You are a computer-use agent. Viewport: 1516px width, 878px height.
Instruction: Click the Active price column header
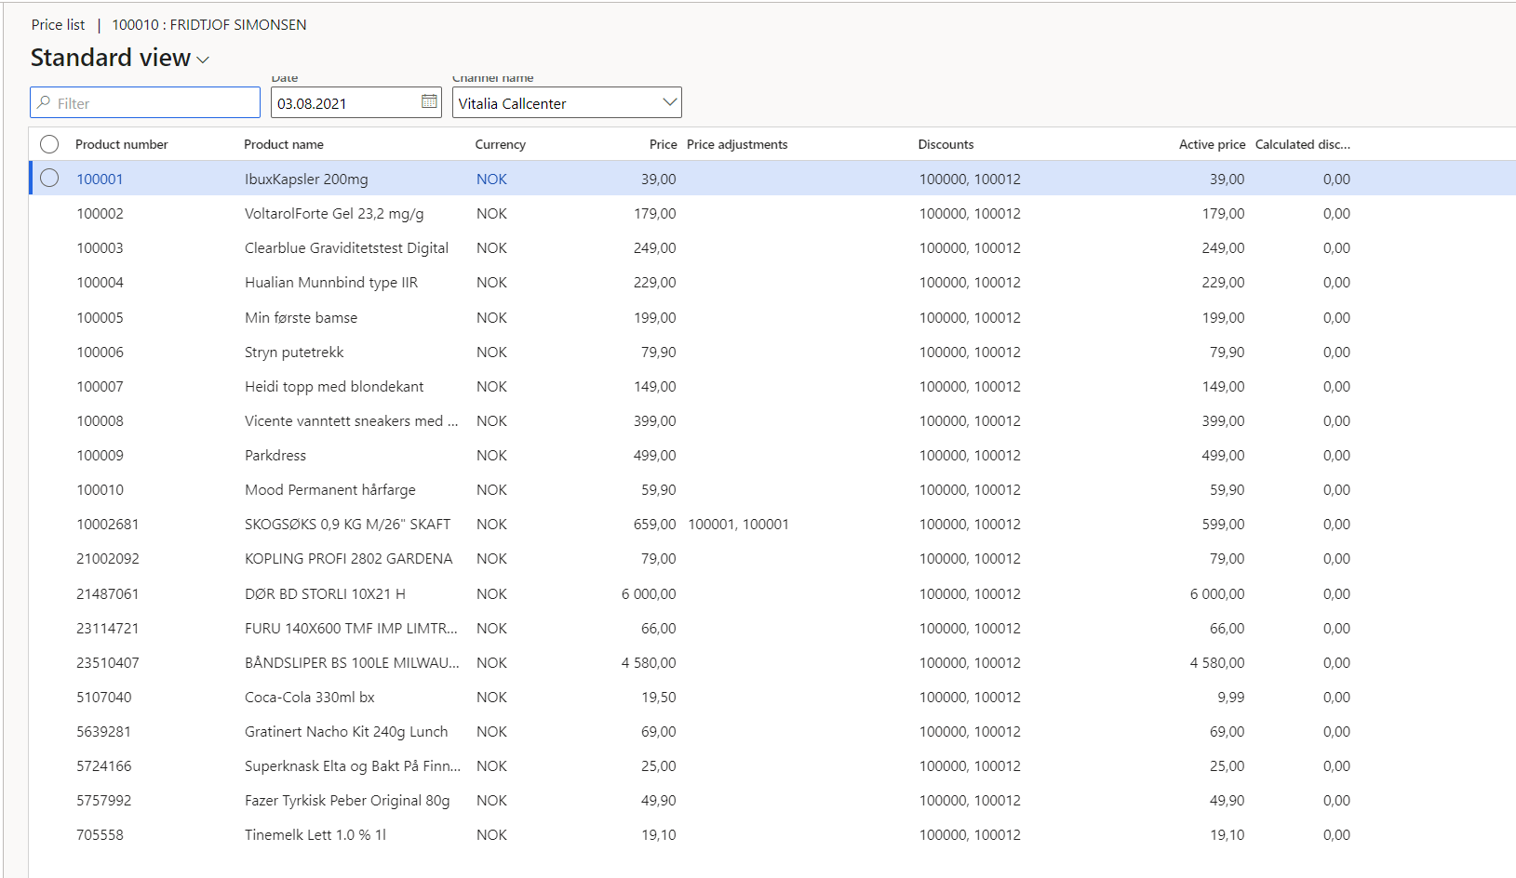(1211, 144)
